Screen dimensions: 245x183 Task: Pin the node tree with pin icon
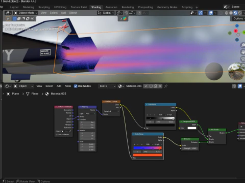[165, 86]
